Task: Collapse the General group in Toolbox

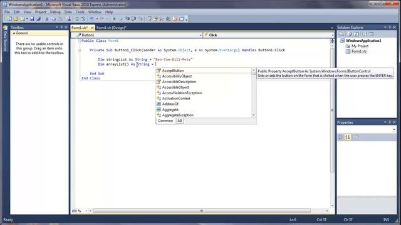Action: [14, 33]
